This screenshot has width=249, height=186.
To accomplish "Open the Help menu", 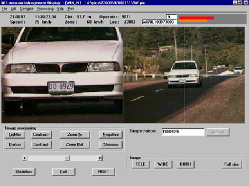I will click(60, 9).
